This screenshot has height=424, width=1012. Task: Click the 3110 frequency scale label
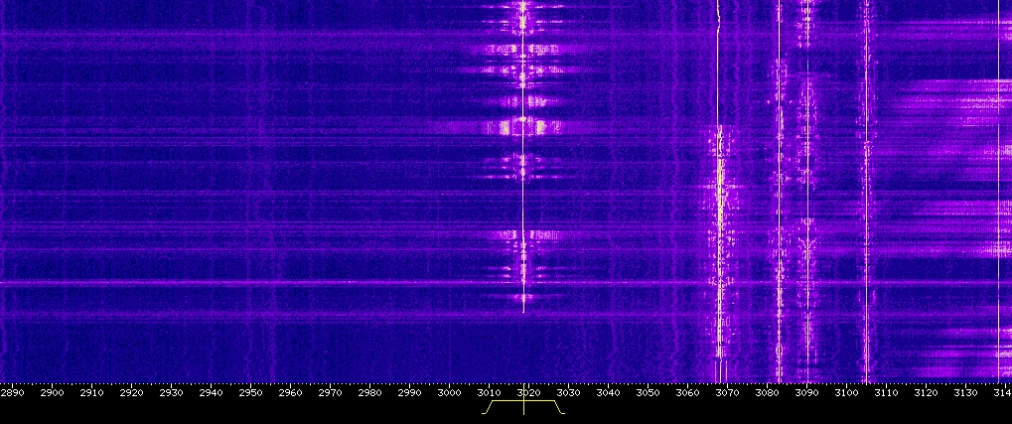[x=886, y=392]
